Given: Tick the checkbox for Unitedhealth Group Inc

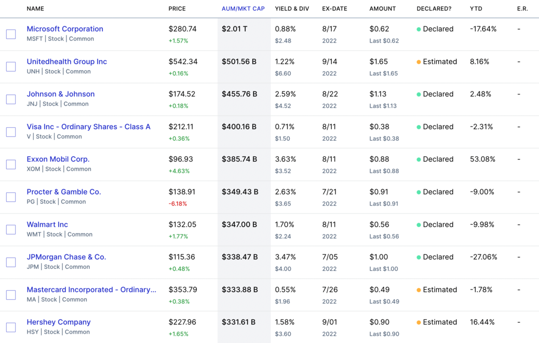Looking at the screenshot, I should click(11, 66).
